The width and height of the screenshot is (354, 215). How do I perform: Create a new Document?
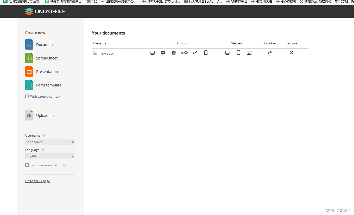40,44
